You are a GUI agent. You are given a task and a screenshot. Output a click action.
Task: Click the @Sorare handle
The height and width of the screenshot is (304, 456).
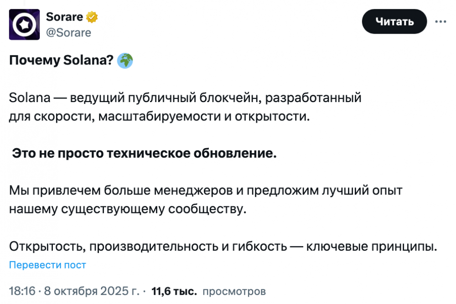click(x=68, y=32)
